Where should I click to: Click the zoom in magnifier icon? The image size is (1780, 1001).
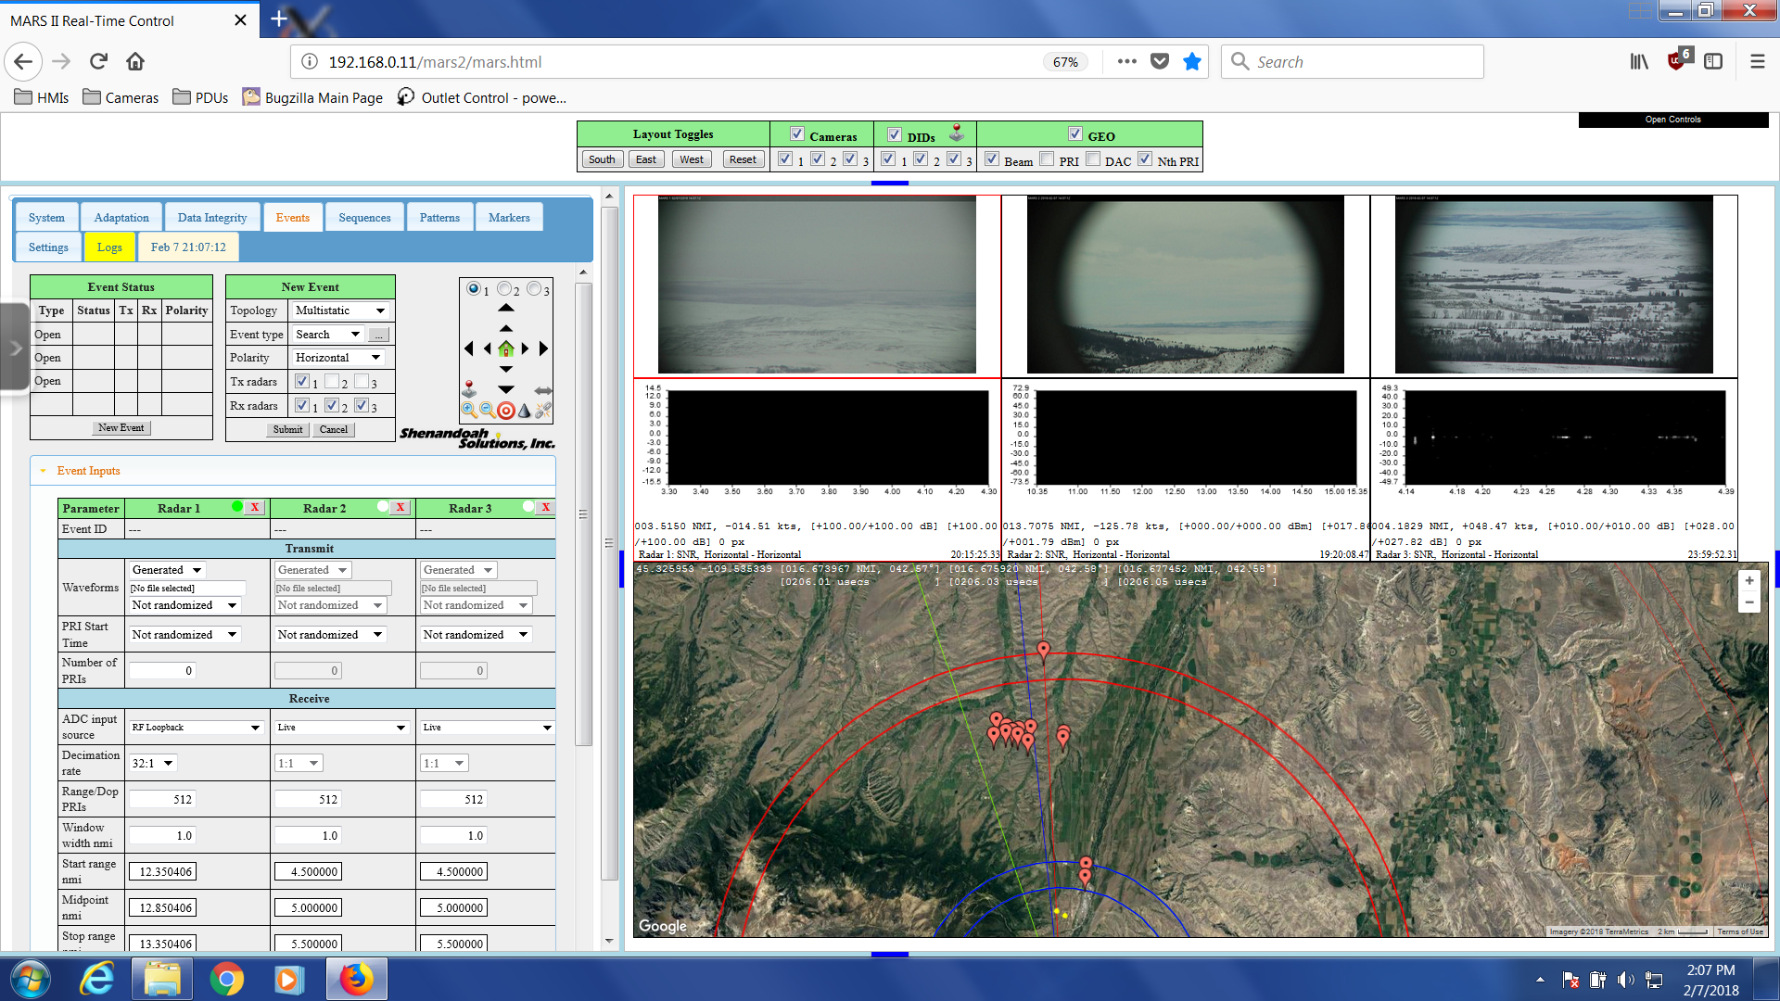(x=469, y=410)
